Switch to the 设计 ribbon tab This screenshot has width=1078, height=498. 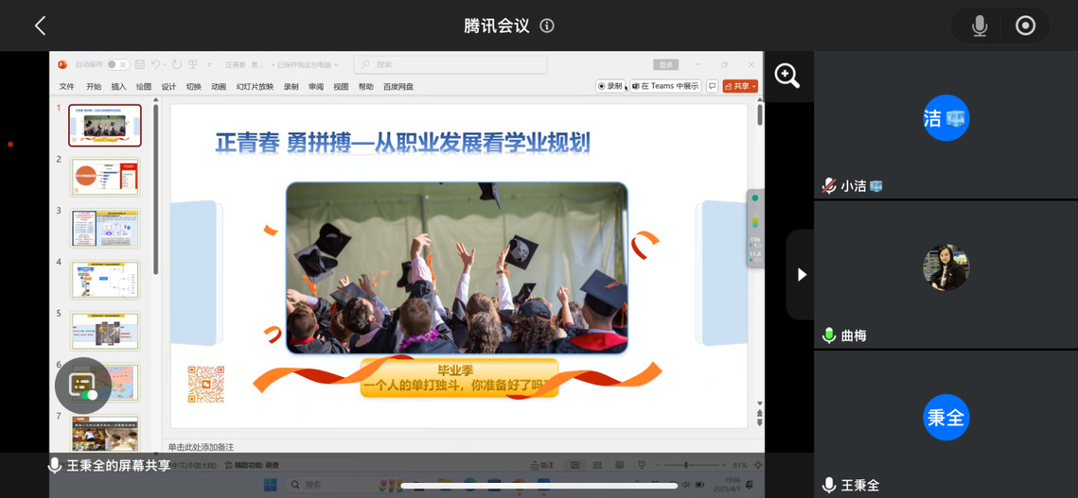click(x=168, y=87)
